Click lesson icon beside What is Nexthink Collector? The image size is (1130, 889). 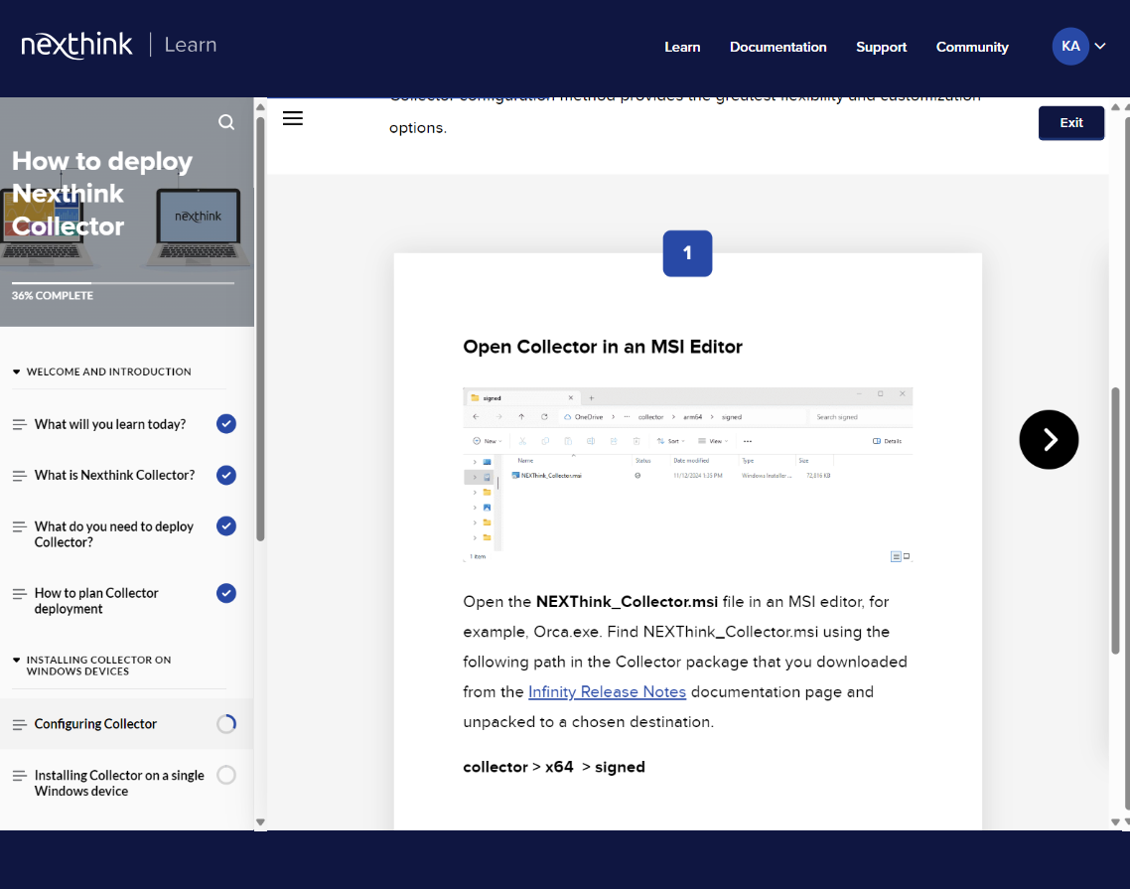pyautogui.click(x=19, y=476)
